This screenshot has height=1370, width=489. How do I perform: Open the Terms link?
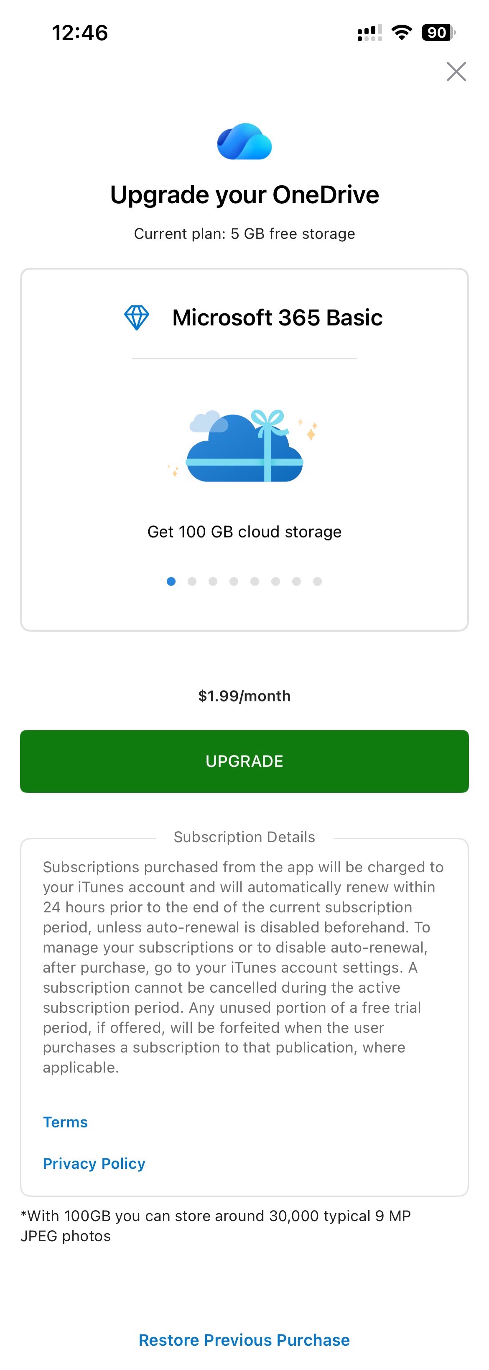[x=65, y=1122]
